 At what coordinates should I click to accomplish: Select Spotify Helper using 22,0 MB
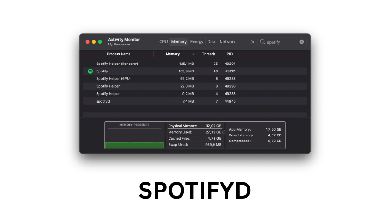(x=195, y=86)
